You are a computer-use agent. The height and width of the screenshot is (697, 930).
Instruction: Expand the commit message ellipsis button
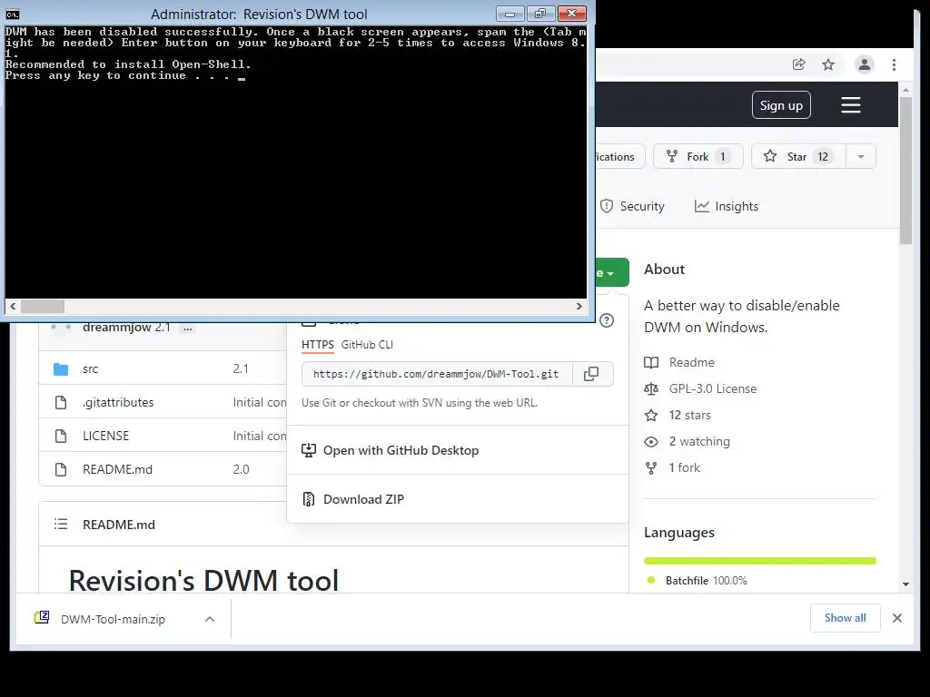187,329
